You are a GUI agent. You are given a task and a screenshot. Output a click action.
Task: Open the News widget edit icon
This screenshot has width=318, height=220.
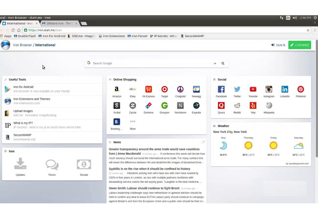[203, 142]
